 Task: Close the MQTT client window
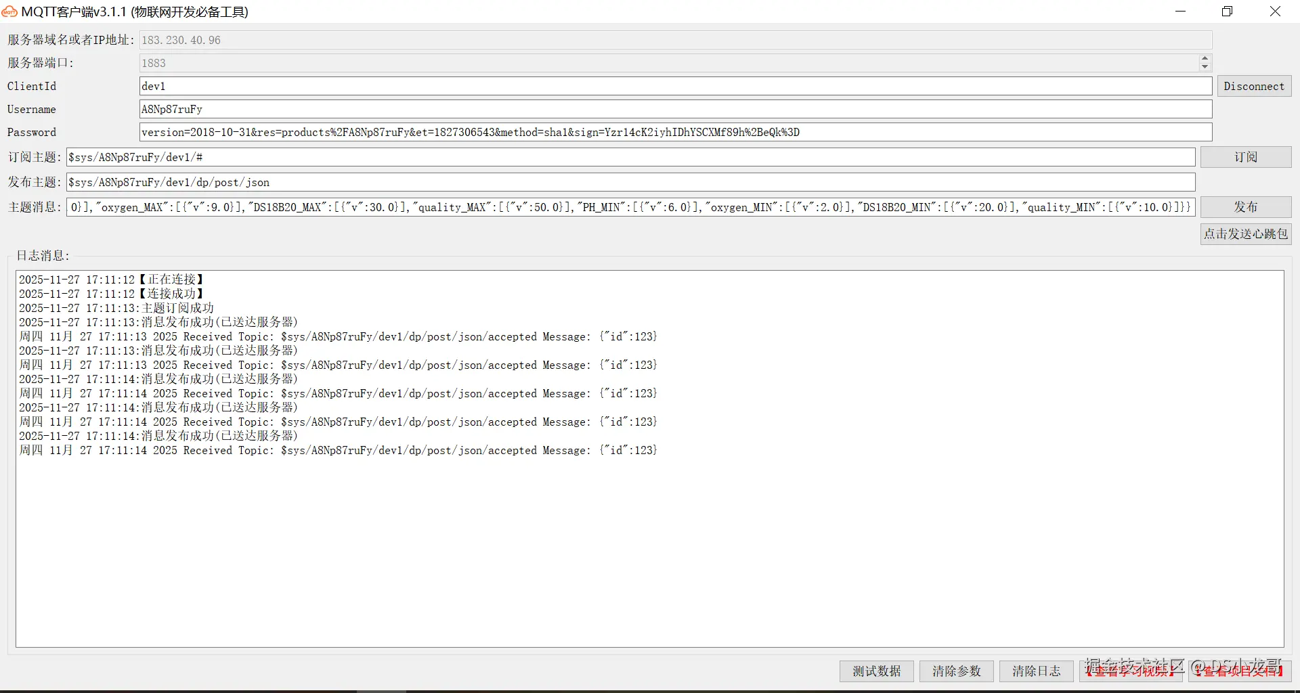point(1275,12)
